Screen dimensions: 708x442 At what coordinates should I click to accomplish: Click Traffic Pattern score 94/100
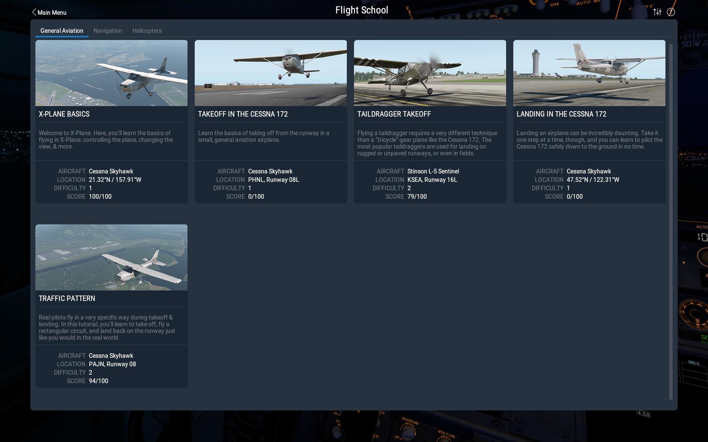click(98, 381)
